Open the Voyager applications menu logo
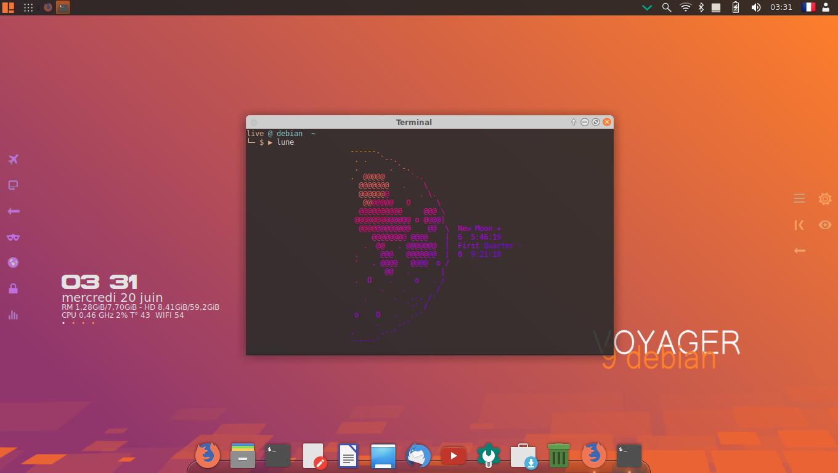 click(8, 7)
